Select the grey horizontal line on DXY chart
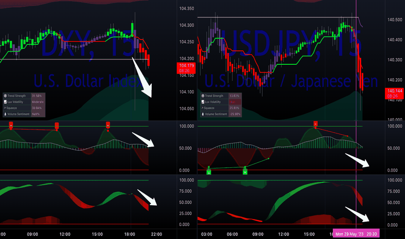 click(x=74, y=60)
